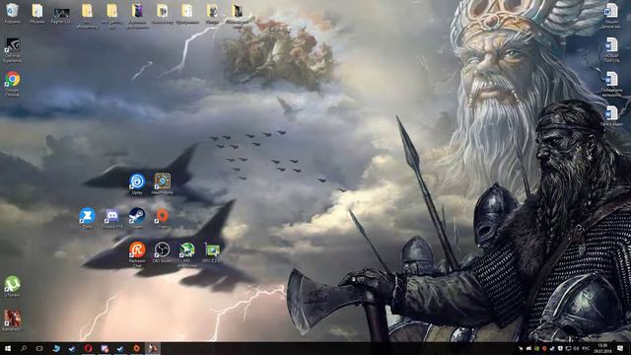Open the notification center icon
Screen dimensions: 631x355
620,348
